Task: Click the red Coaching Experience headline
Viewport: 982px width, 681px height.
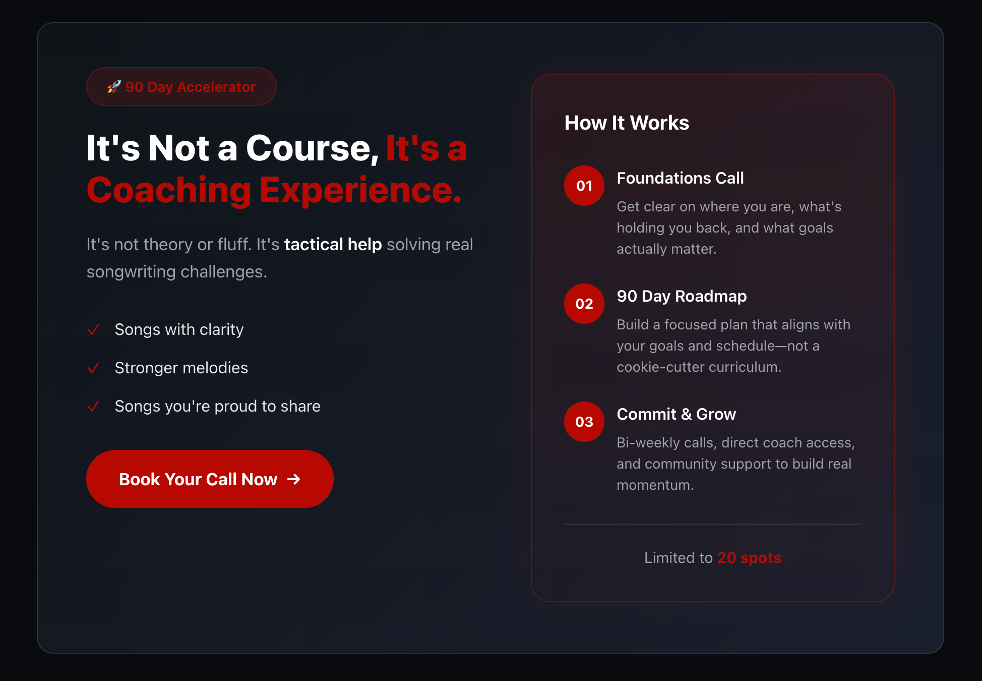Action: click(x=274, y=191)
